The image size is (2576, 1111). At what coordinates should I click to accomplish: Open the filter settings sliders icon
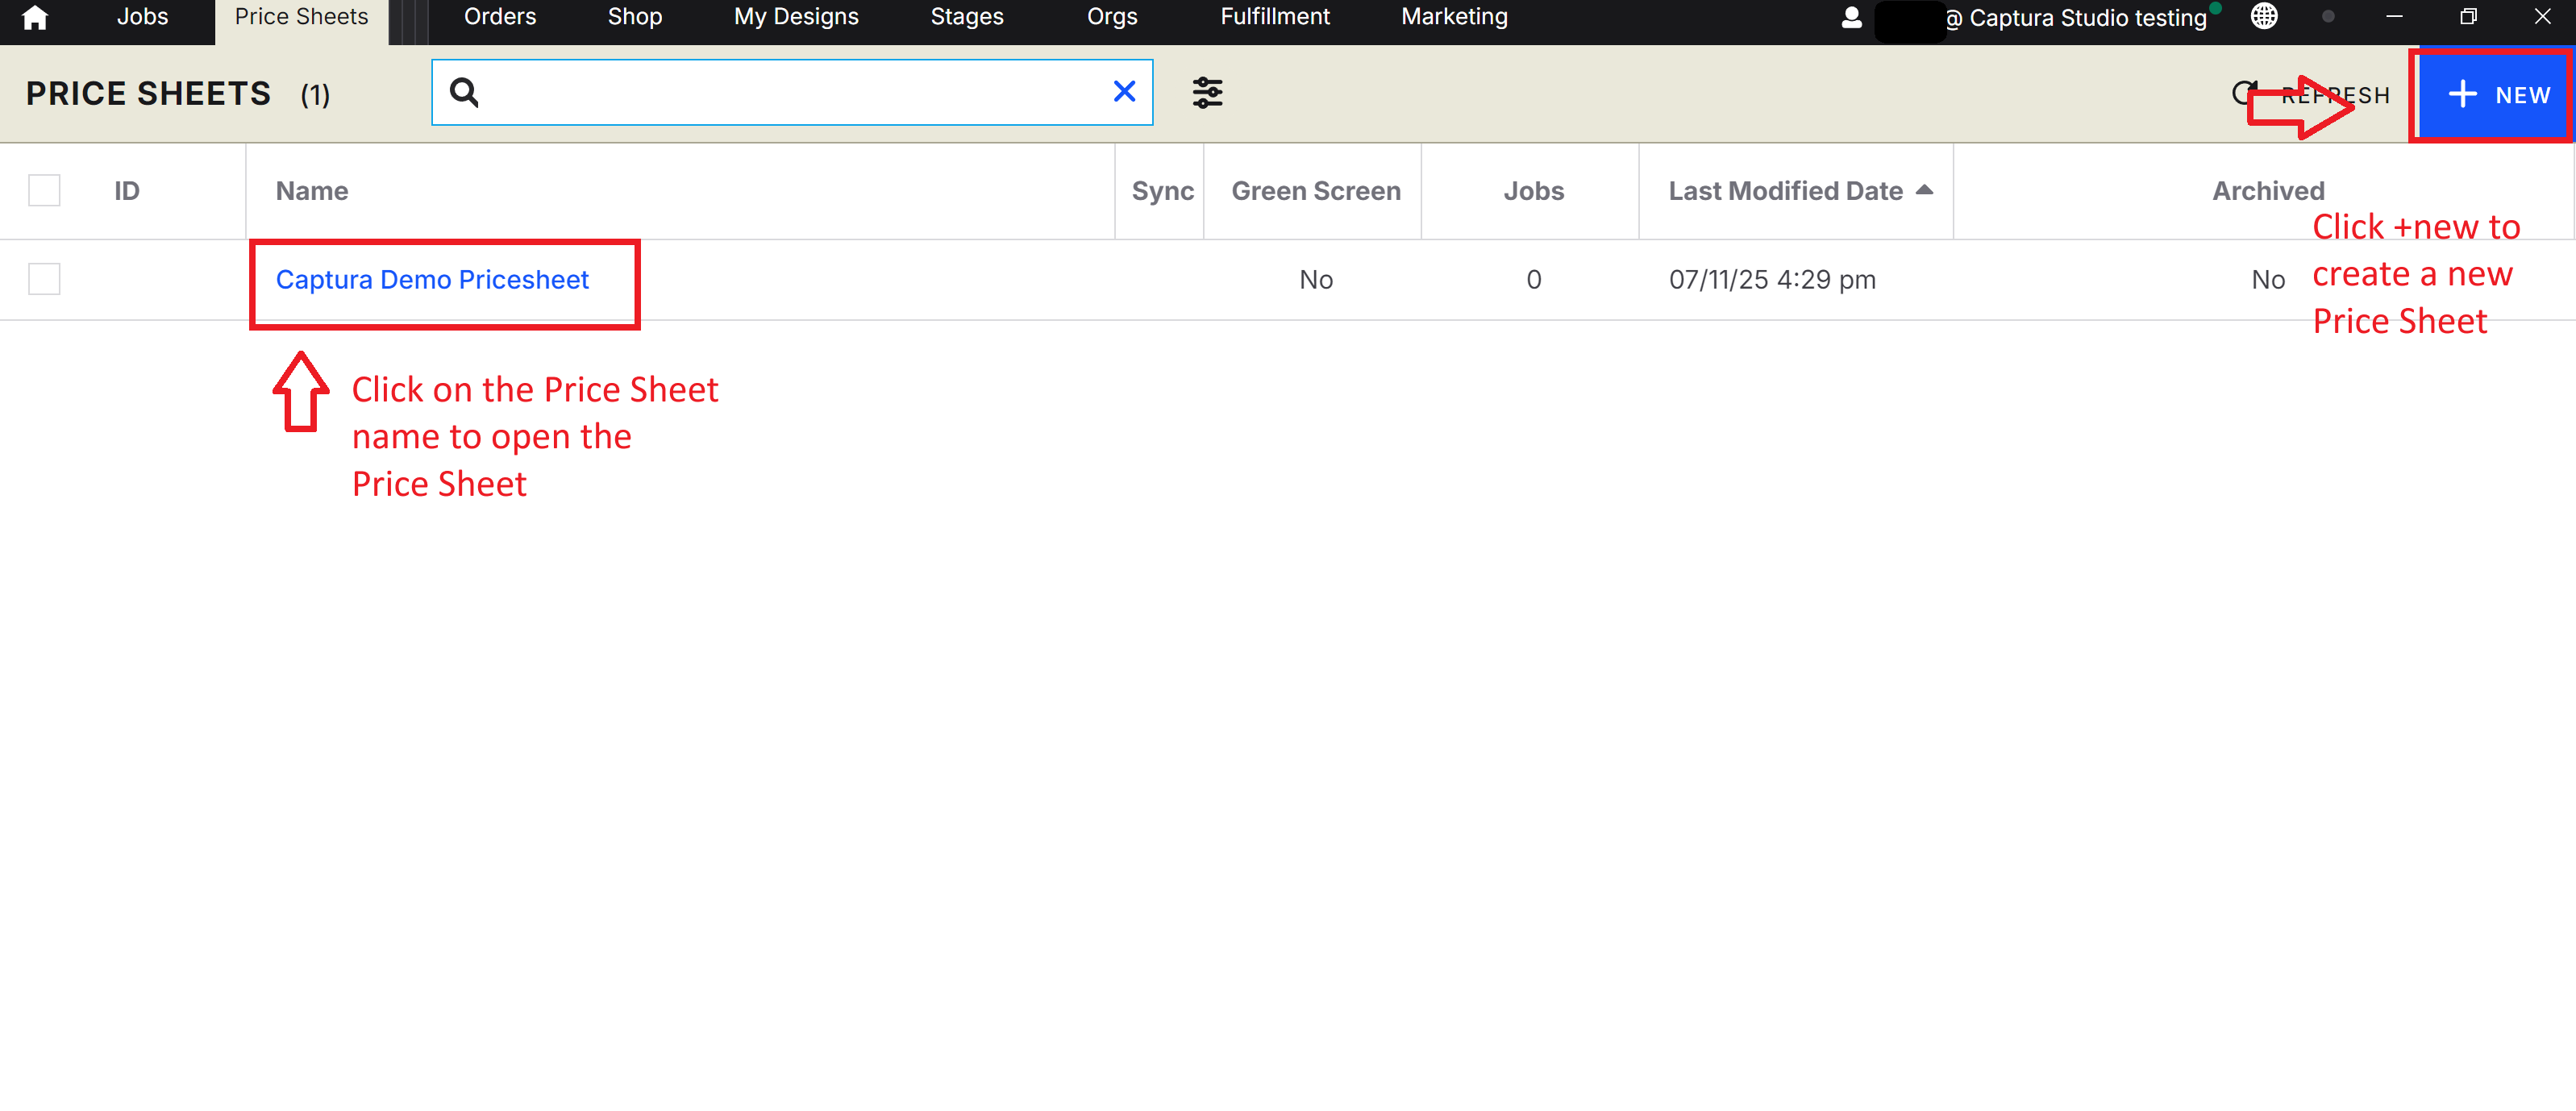click(1207, 93)
